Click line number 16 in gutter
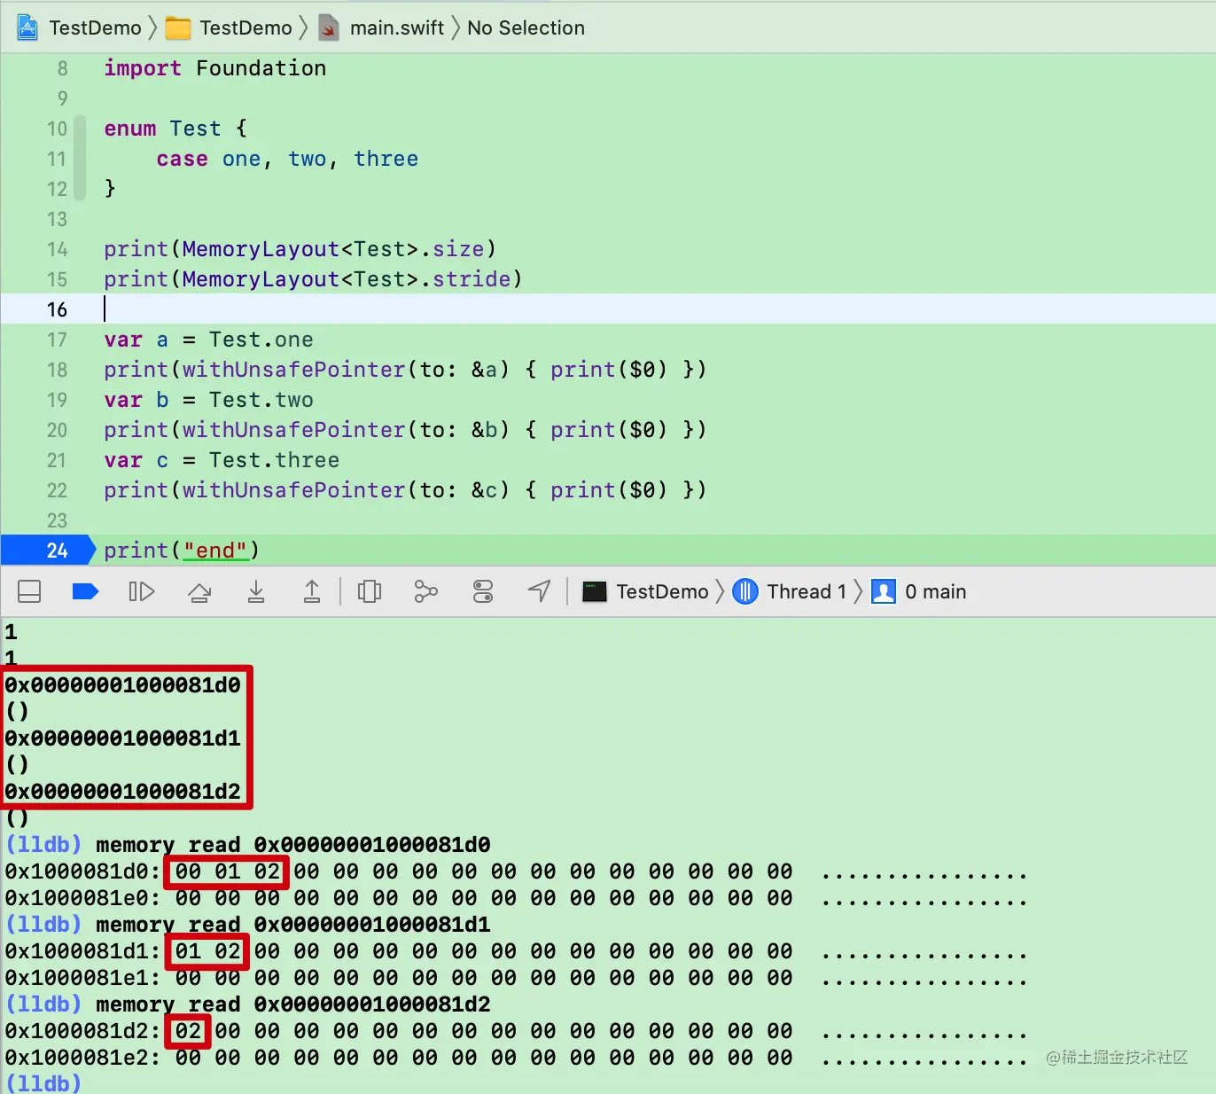1216x1094 pixels. coord(57,309)
